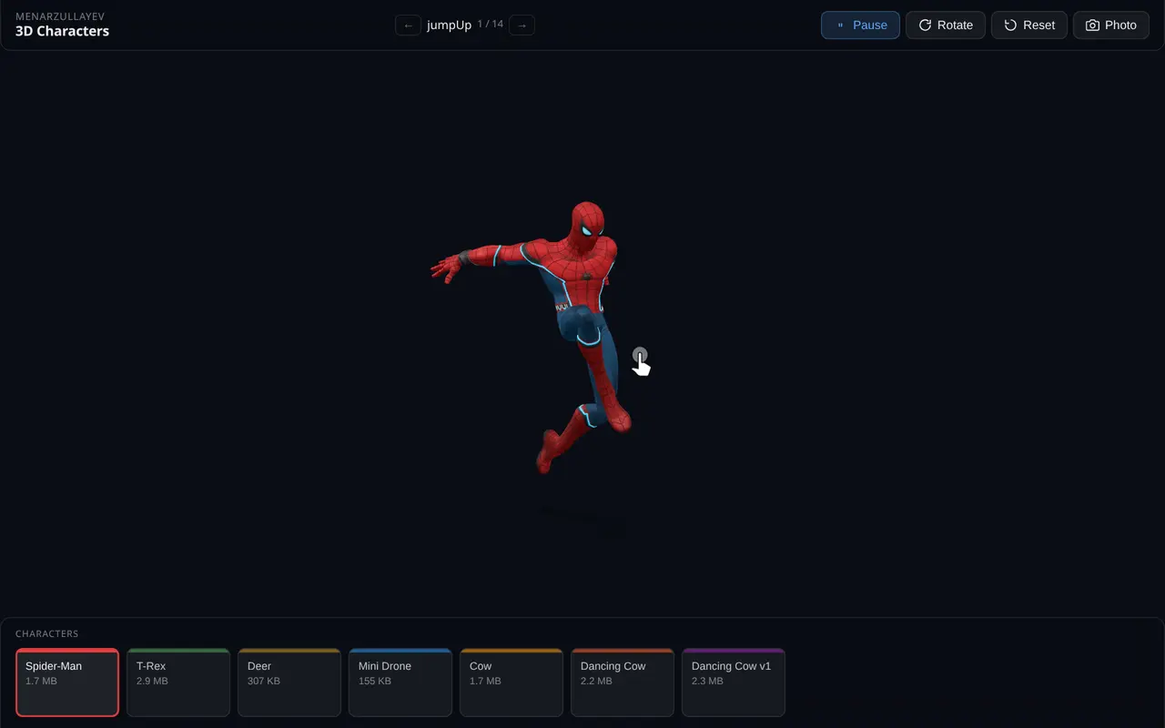This screenshot has height=728, width=1165.
Task: Select the Dancing Cow v1 character
Action: click(734, 682)
